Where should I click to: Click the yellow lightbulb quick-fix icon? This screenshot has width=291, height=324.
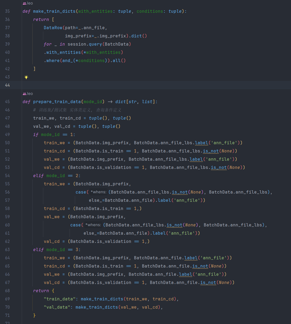[x=26, y=77]
